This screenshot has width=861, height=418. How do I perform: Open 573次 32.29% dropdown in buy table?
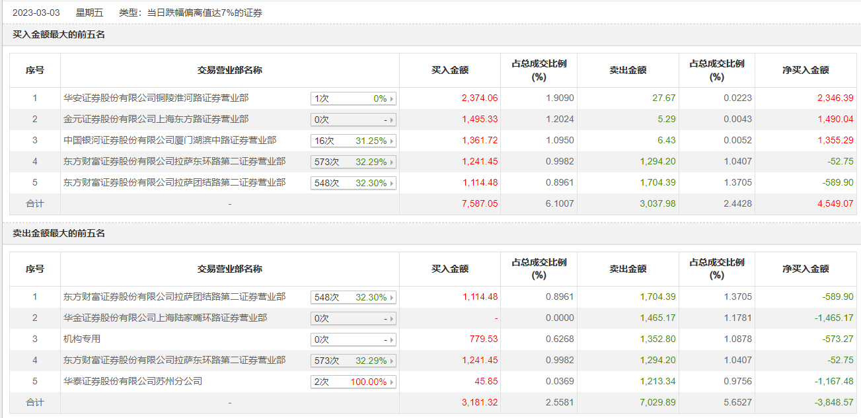354,162
